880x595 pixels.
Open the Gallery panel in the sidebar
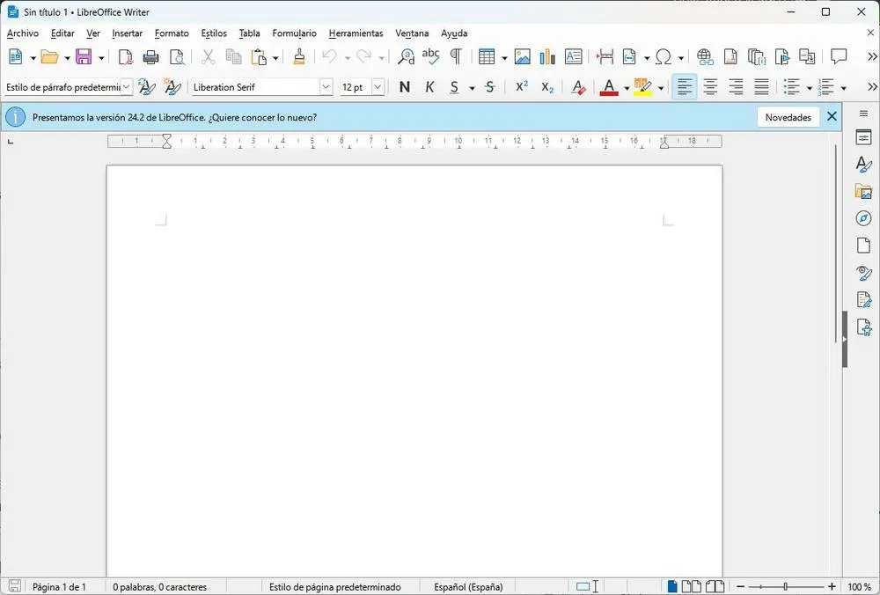(x=863, y=191)
